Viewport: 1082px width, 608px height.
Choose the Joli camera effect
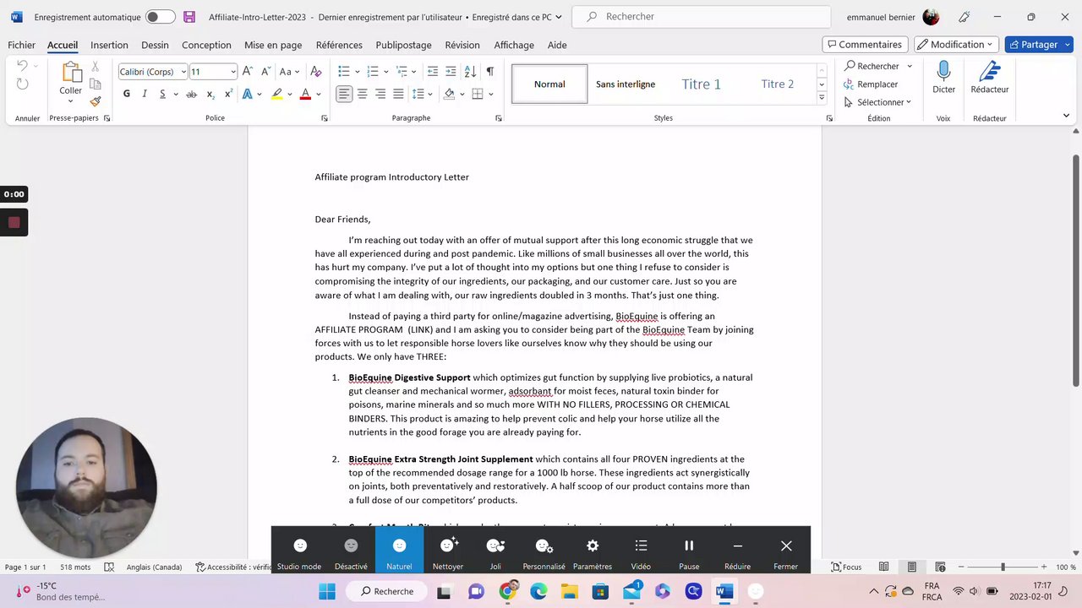495,552
